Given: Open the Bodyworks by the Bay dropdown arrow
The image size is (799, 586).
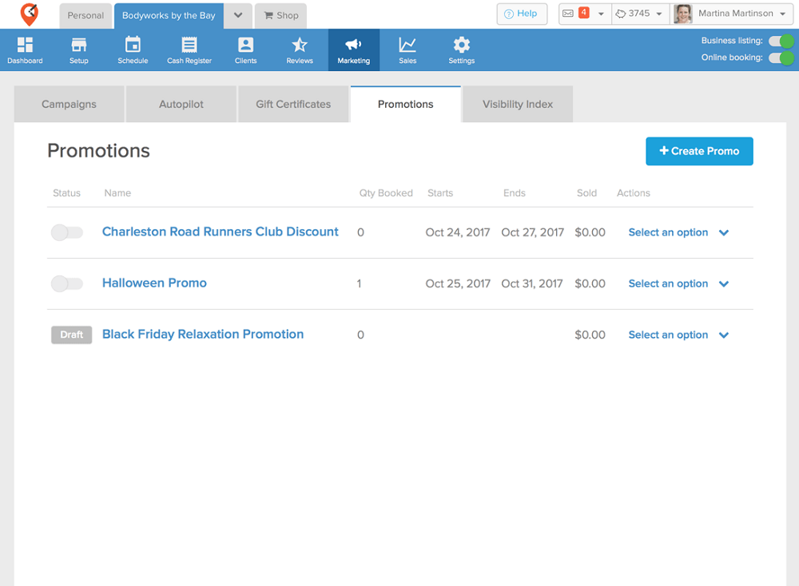Looking at the screenshot, I should [237, 15].
